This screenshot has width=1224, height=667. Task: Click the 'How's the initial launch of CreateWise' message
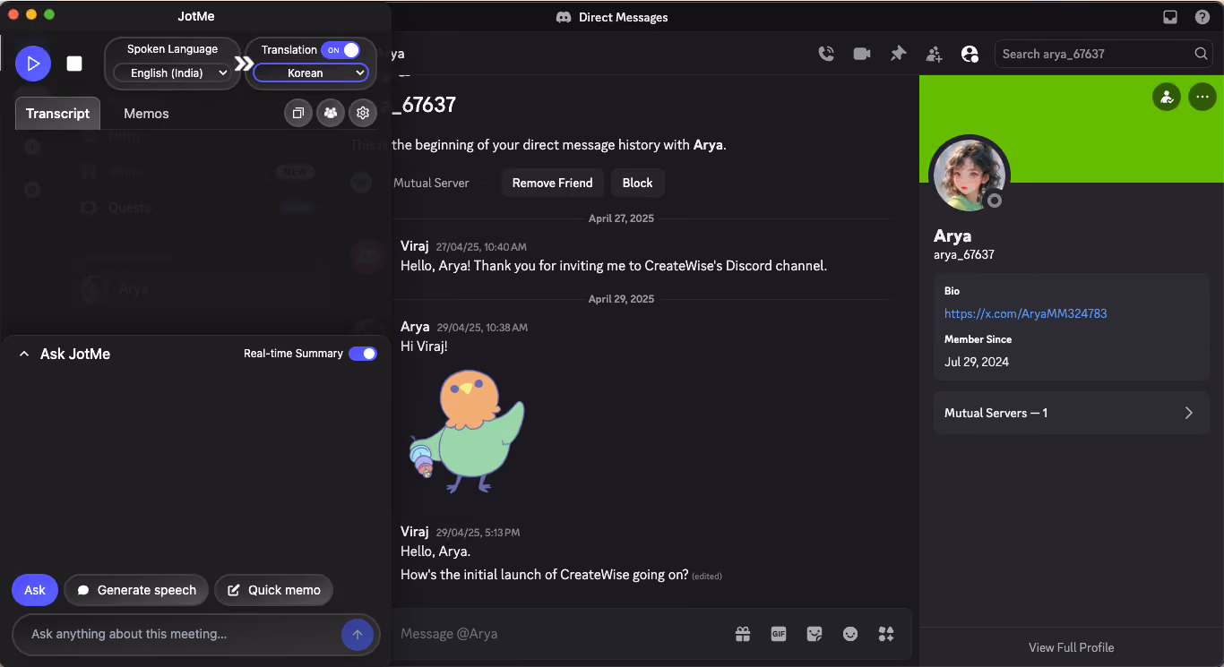pyautogui.click(x=545, y=575)
